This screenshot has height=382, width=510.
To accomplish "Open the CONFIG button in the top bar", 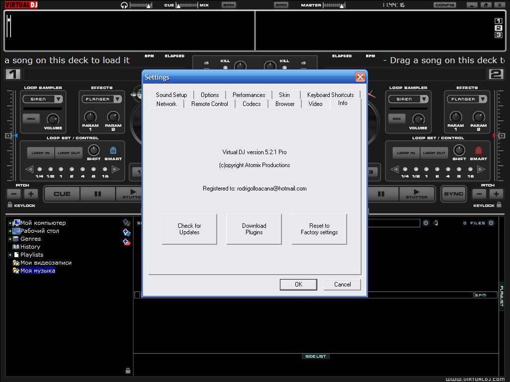I will [x=445, y=5].
